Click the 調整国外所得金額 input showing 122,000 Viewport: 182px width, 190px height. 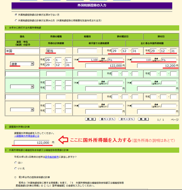[x=32, y=143]
